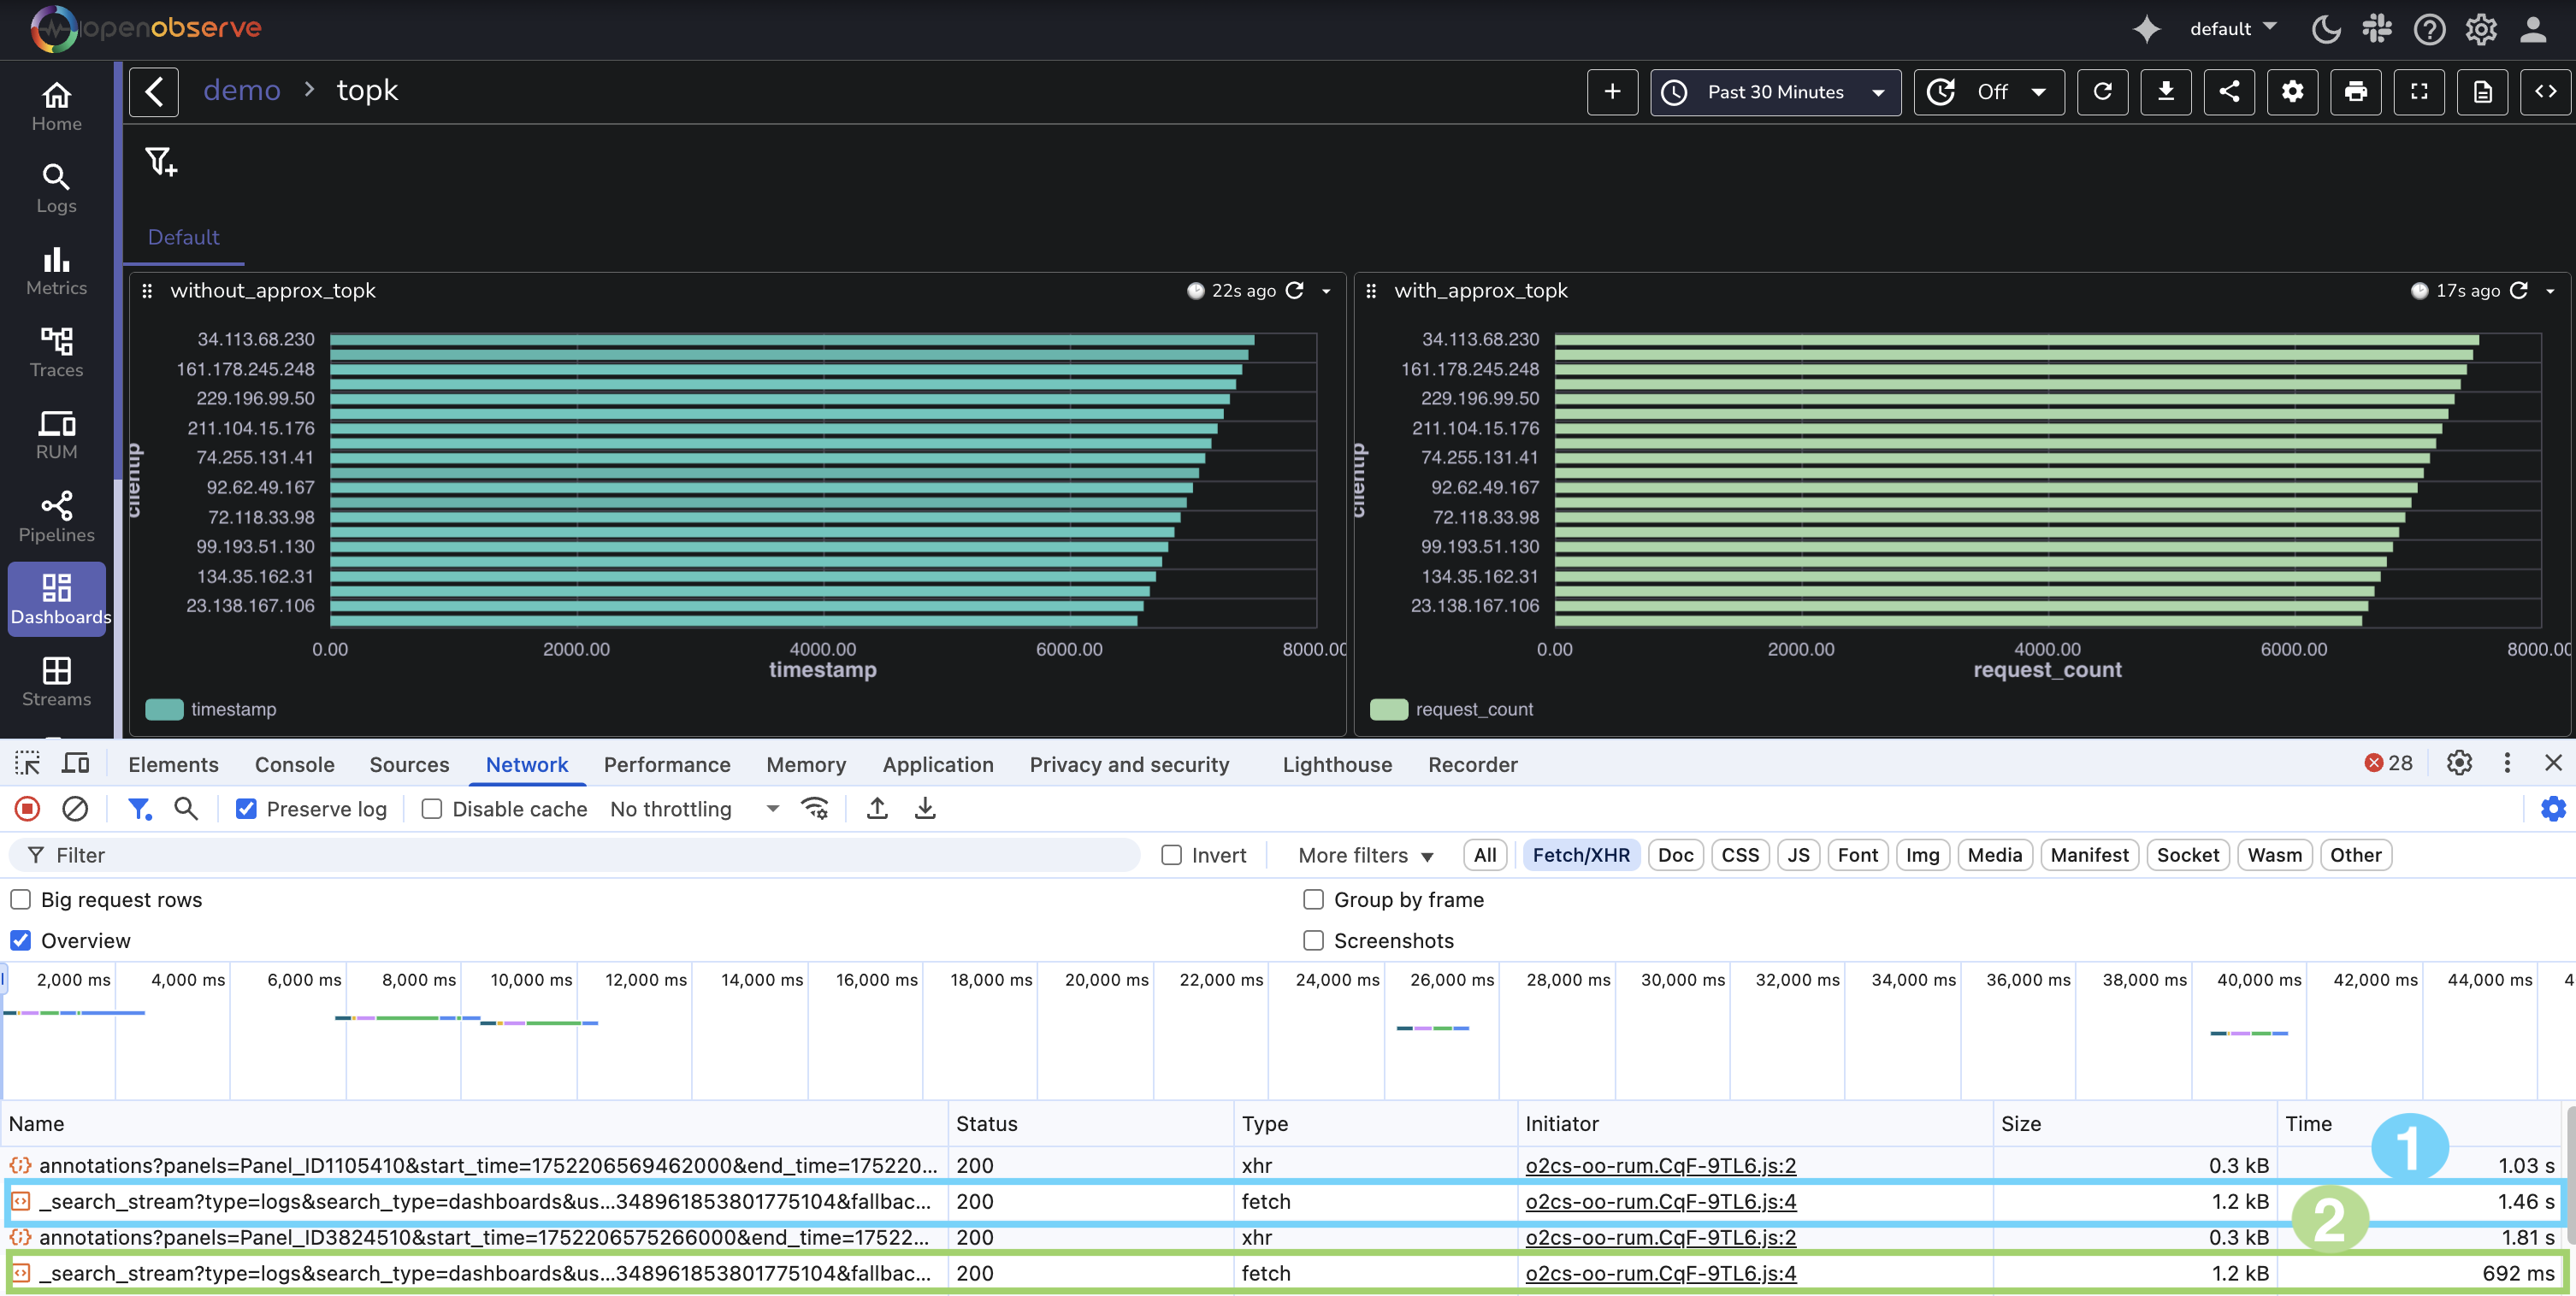Switch to the Console tab in DevTools

click(x=293, y=764)
